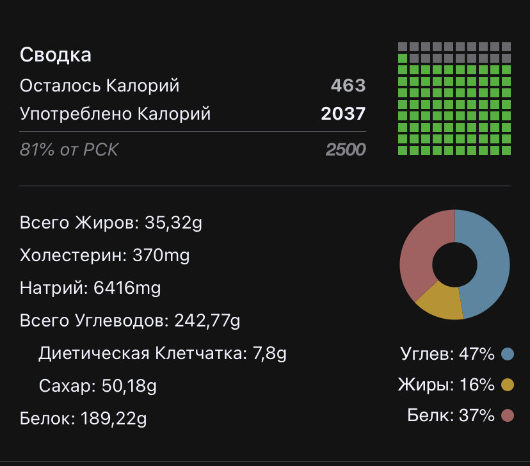Viewport: 530px width, 466px height.
Task: Click the red Белк legend dot
Action: [x=508, y=416]
